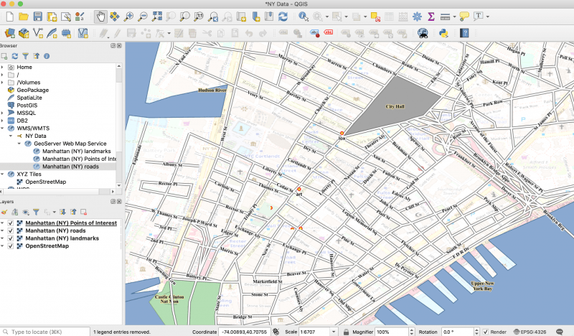The height and width of the screenshot is (336, 574).
Task: Click the Magnifier stepper arrows
Action: coord(411,332)
